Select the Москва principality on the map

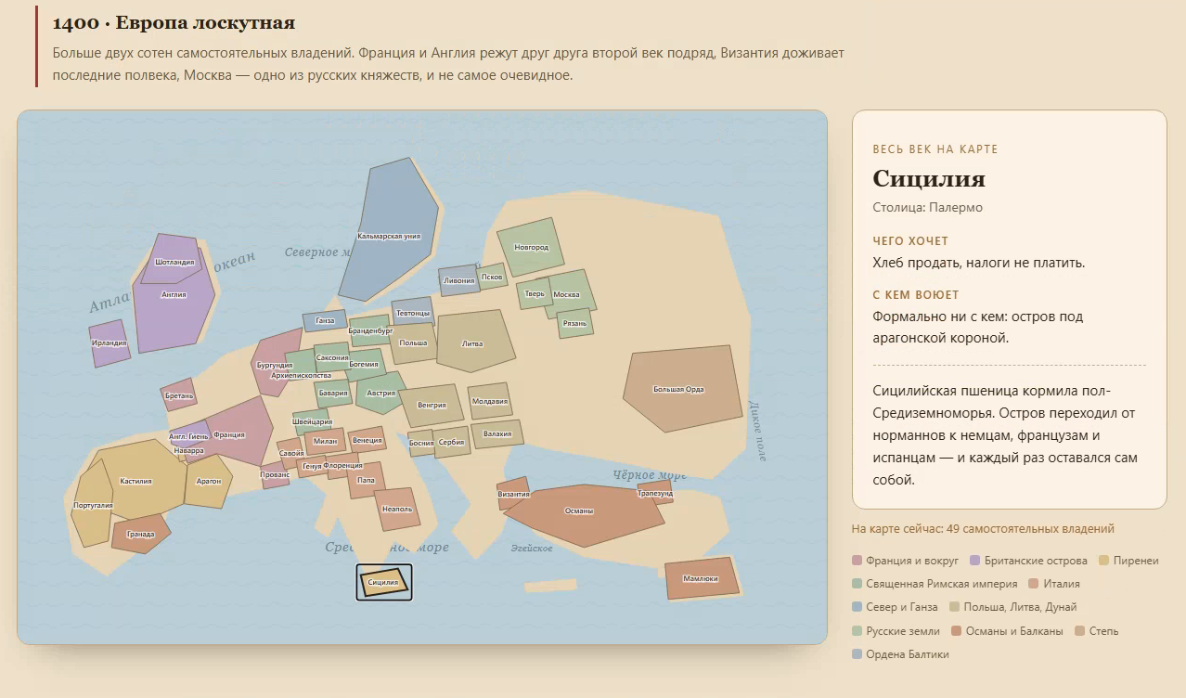[x=566, y=294]
